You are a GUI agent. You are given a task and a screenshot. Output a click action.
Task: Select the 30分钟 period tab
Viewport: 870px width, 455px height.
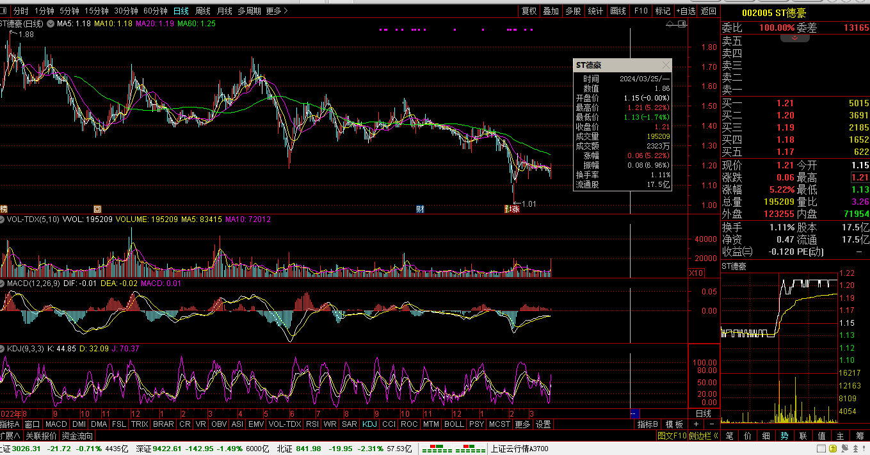(x=126, y=11)
